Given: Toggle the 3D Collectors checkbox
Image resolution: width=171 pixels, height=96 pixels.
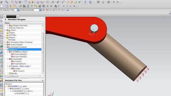Looking at the screenshot, I should [x=10, y=28].
